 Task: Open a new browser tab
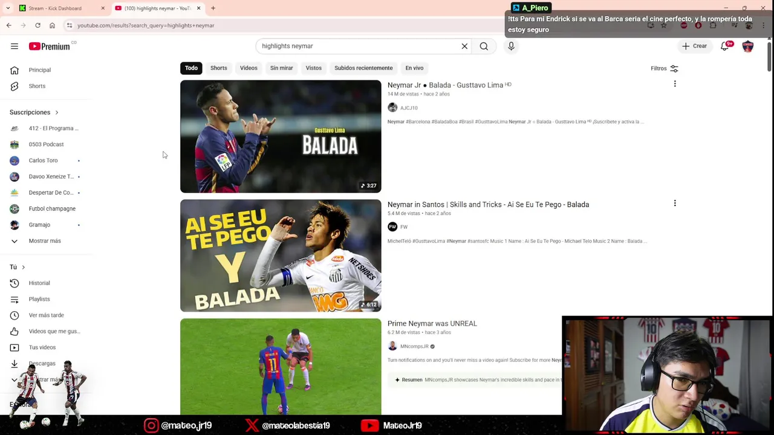click(x=213, y=8)
